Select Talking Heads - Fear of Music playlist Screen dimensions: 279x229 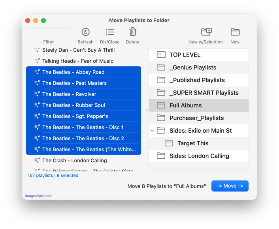(83, 61)
